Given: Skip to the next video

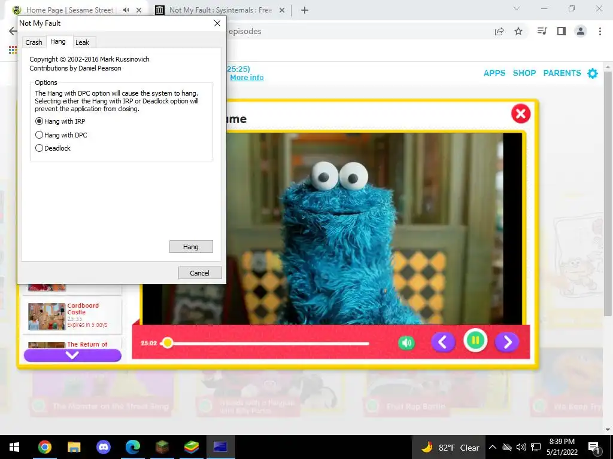Looking at the screenshot, I should coord(507,342).
